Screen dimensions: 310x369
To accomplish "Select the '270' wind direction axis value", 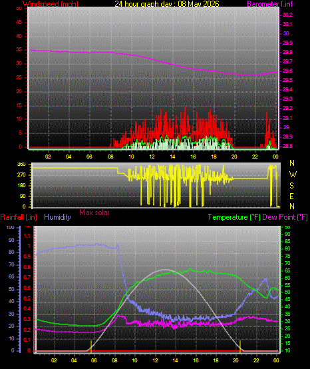I will click(x=21, y=175).
